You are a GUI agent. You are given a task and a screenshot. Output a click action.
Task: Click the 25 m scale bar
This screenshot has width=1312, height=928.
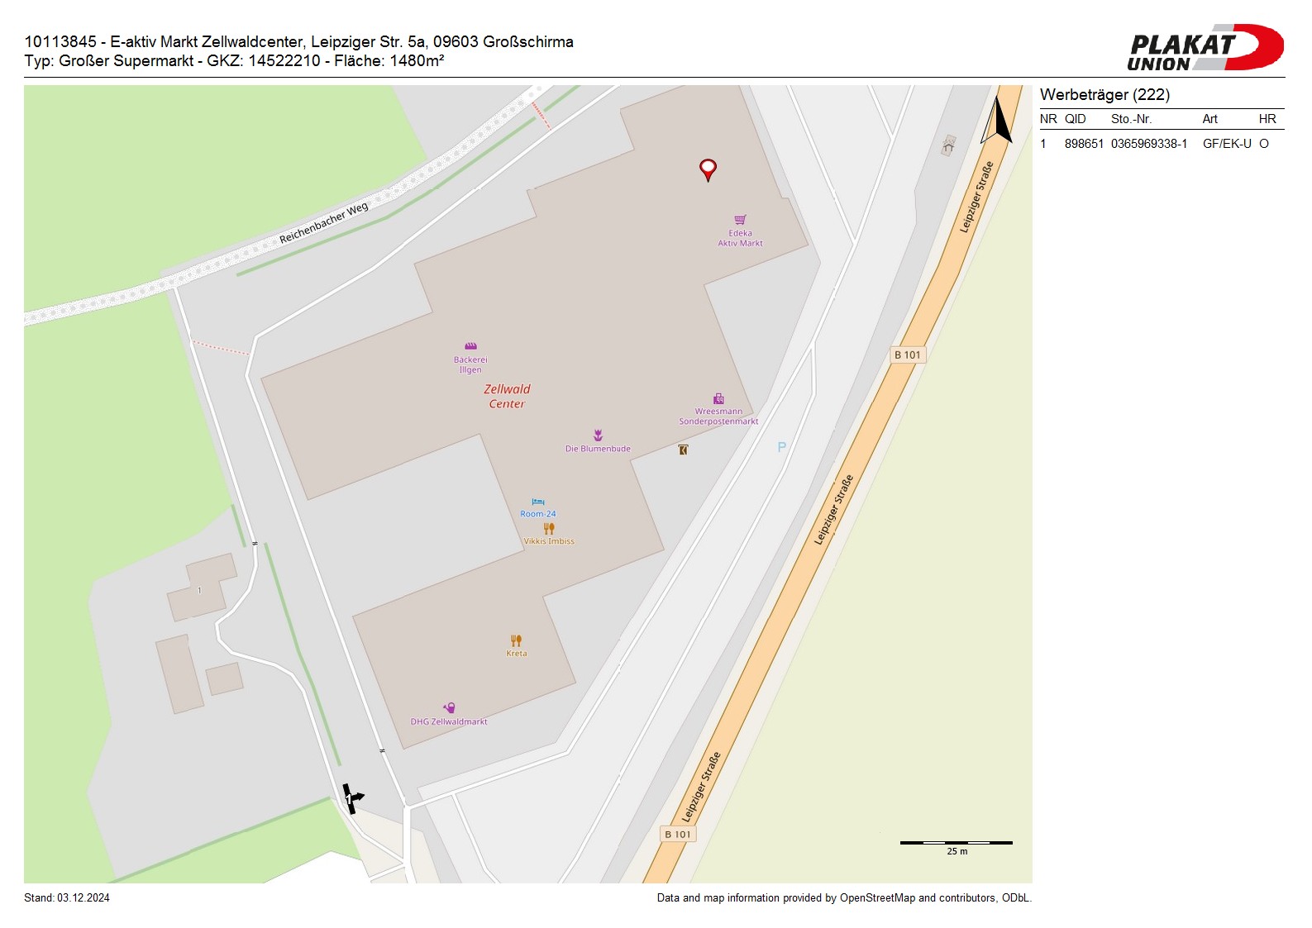[x=956, y=844]
